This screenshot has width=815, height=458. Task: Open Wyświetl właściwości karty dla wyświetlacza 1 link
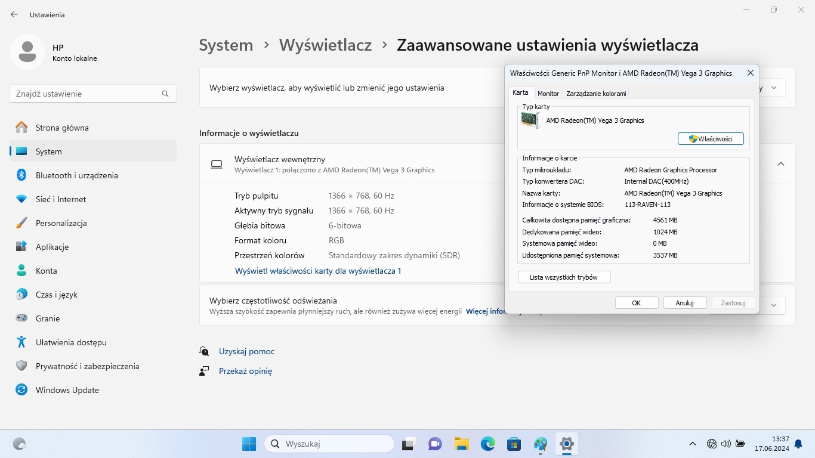(x=318, y=271)
